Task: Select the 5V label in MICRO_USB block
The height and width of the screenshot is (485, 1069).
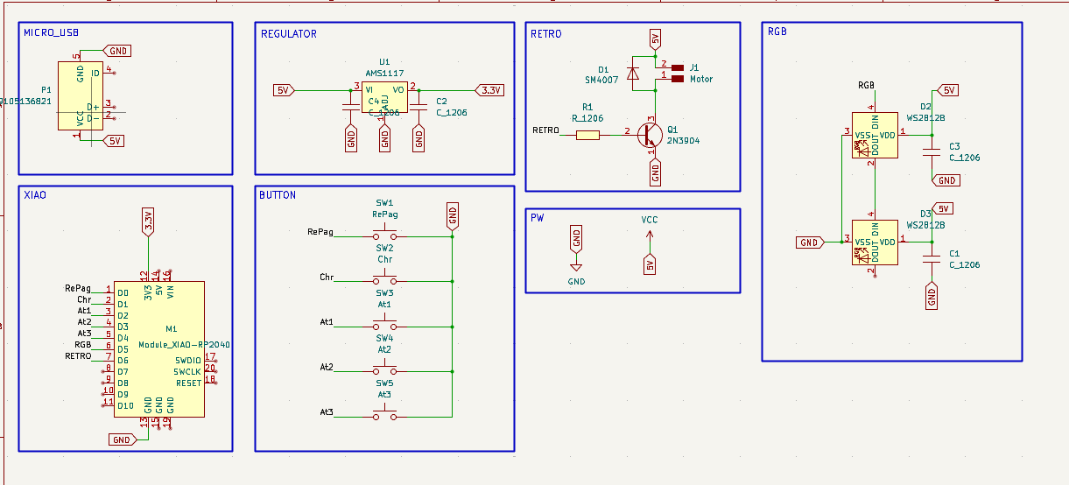Action: [115, 140]
